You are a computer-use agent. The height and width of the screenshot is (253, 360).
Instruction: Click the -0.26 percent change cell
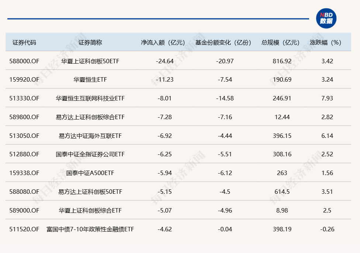pyautogui.click(x=327, y=229)
